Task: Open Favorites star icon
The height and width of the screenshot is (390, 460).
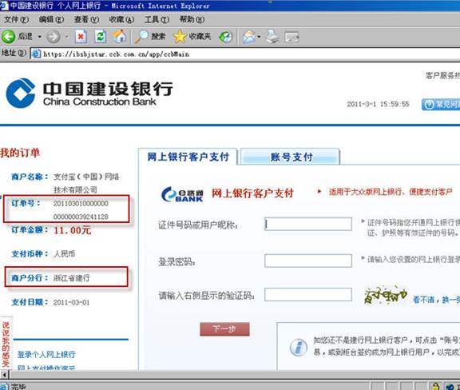Action: click(x=180, y=37)
